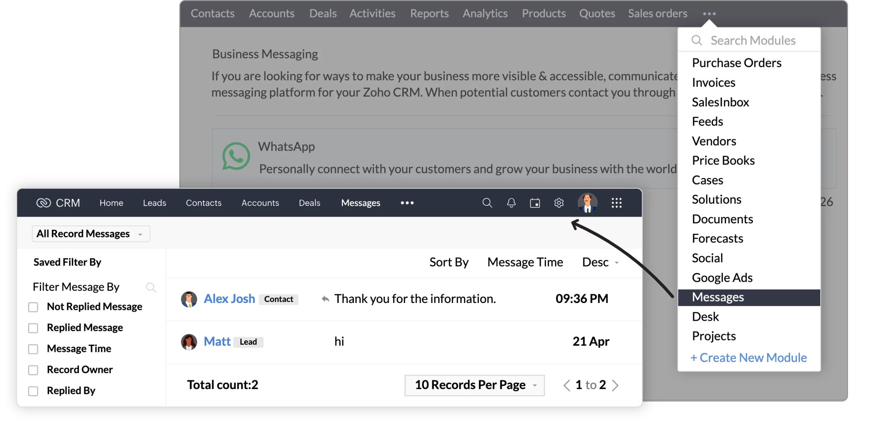The width and height of the screenshot is (889, 426).
Task: Open the Leads tab in CRM header
Action: pyautogui.click(x=155, y=203)
